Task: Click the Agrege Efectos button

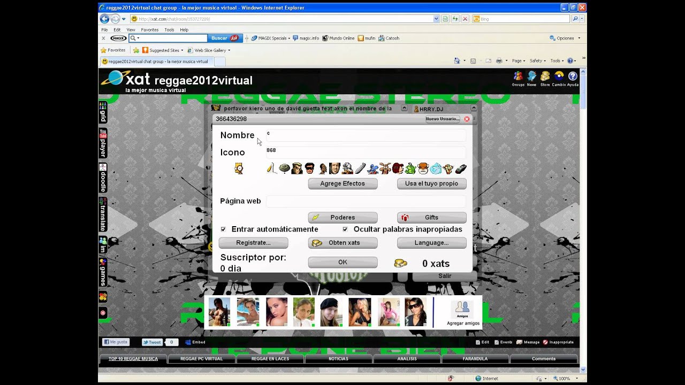Action: 342,183
